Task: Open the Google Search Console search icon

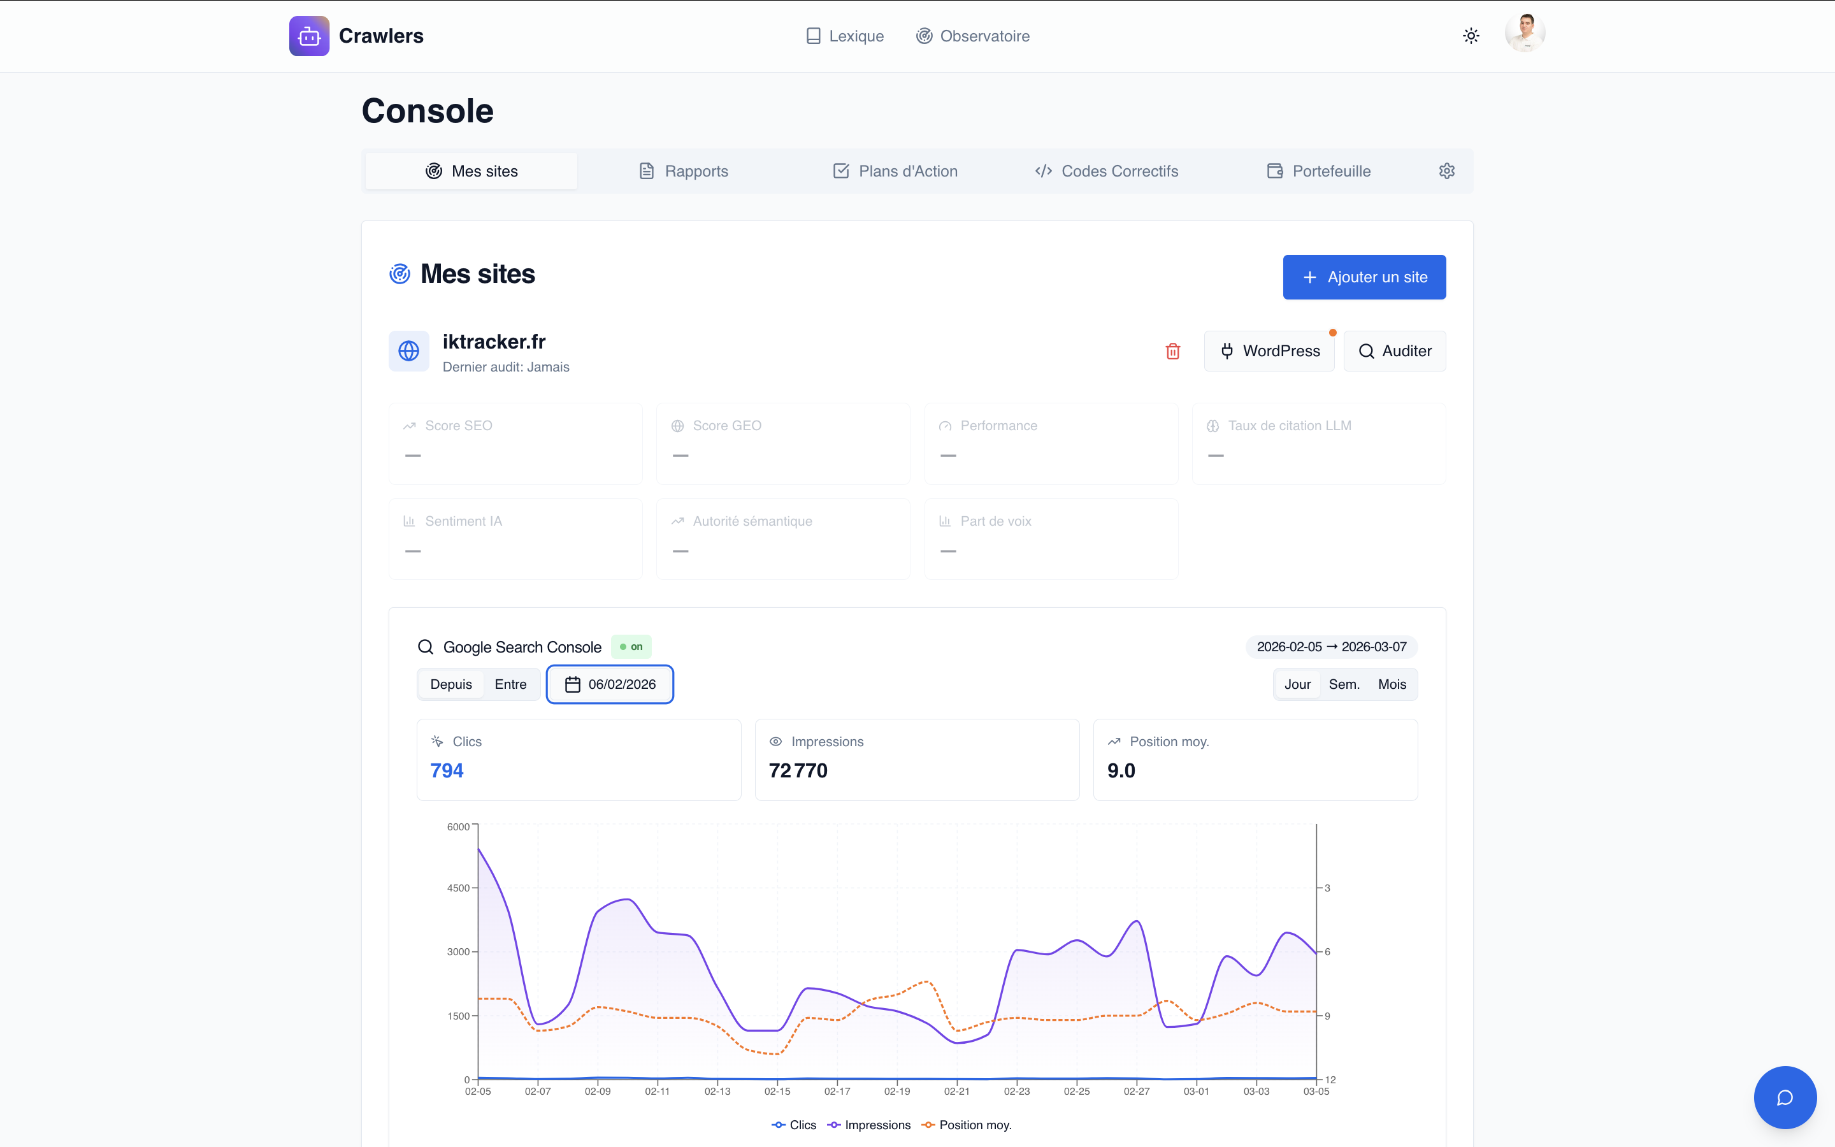Action: 426,646
